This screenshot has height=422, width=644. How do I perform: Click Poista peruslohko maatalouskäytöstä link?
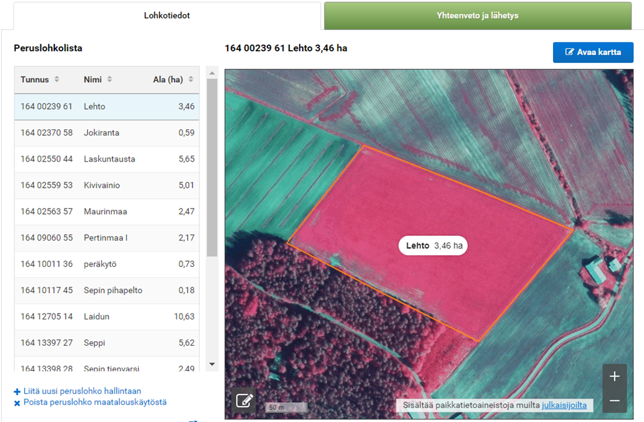click(95, 402)
